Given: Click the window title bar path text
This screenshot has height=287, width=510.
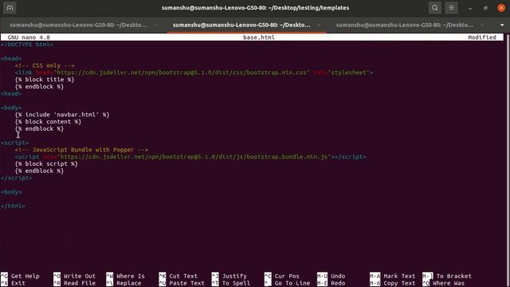Looking at the screenshot, I should point(255,8).
